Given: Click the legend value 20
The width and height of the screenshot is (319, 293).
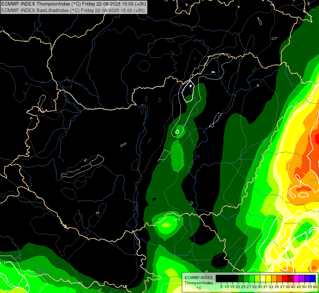Looking at the screenshot, I should click(238, 287).
